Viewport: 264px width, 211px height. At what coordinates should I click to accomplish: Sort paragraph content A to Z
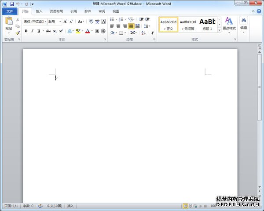(x=143, y=33)
